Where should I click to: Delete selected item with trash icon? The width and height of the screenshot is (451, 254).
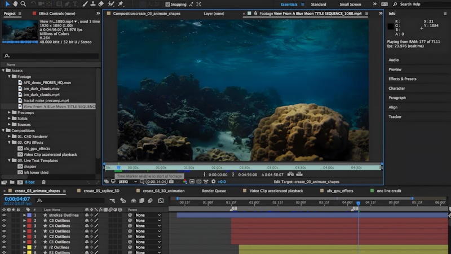point(44,182)
